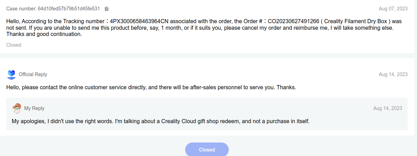
Task: Click the Official Reply date Aug 14, 2023
Action: tap(393, 74)
